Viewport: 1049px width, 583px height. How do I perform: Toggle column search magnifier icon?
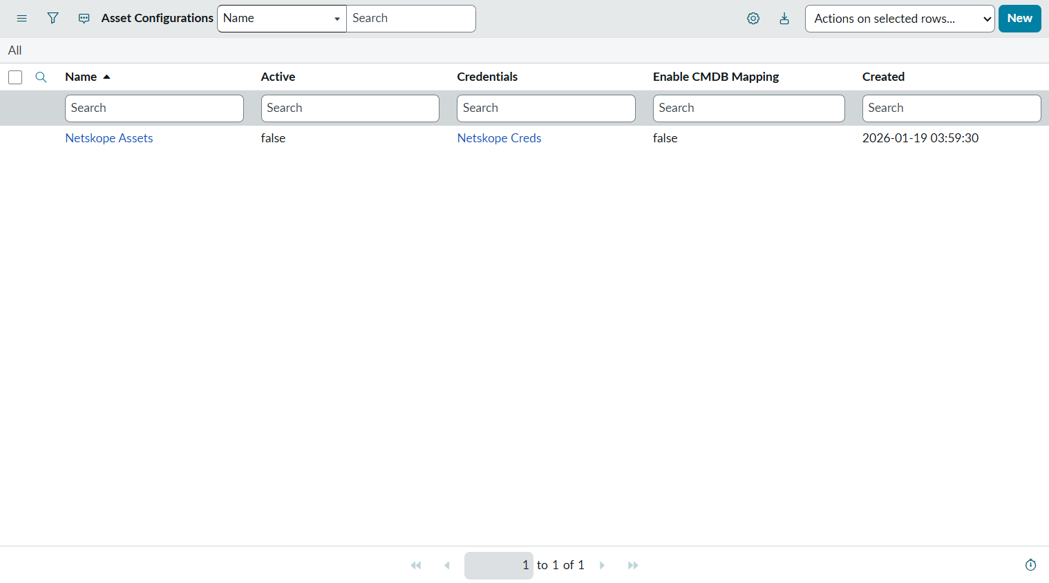pos(41,77)
